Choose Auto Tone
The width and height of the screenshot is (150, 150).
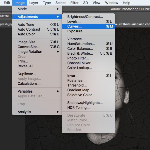click(x=37, y=25)
